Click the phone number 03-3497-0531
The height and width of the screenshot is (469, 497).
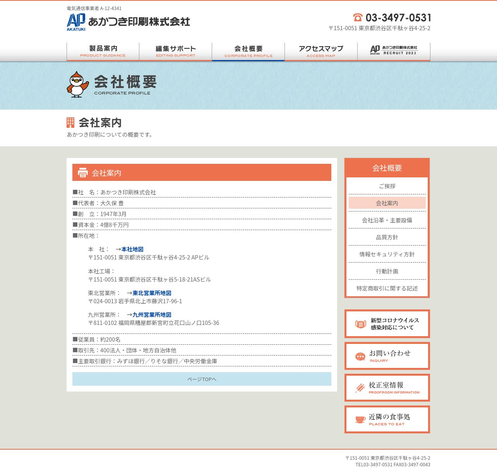[x=398, y=17]
